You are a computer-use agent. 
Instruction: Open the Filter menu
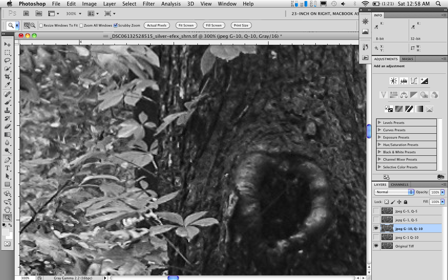point(149,4)
